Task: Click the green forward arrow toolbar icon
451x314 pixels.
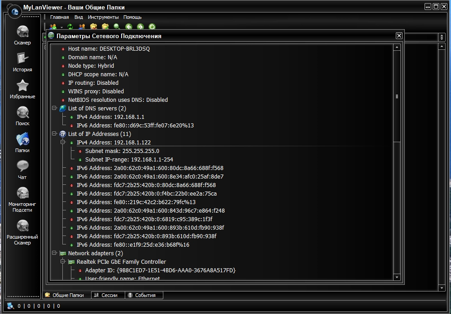Action: point(140,27)
